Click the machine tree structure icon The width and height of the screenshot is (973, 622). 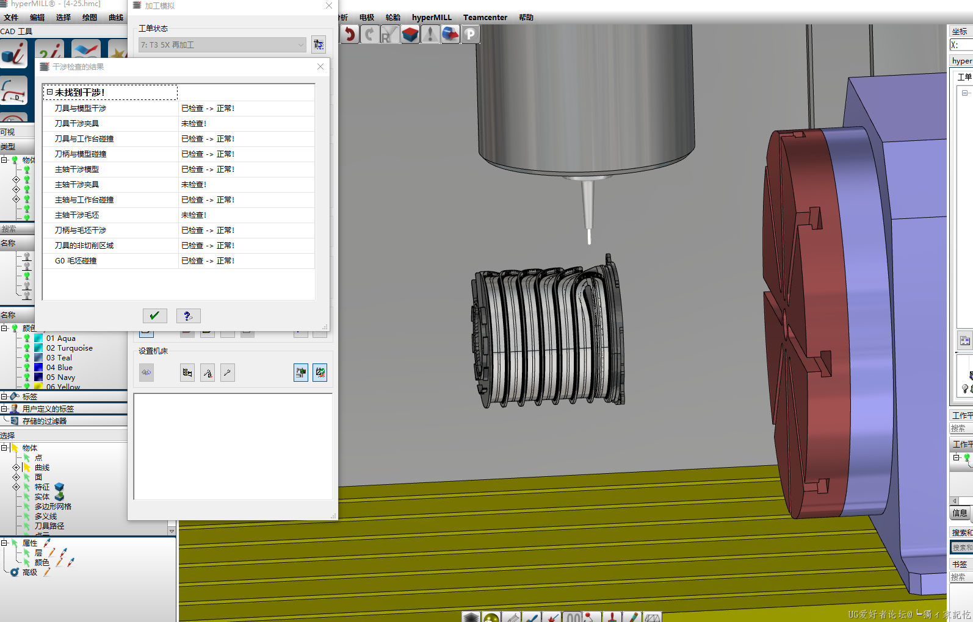(x=187, y=373)
